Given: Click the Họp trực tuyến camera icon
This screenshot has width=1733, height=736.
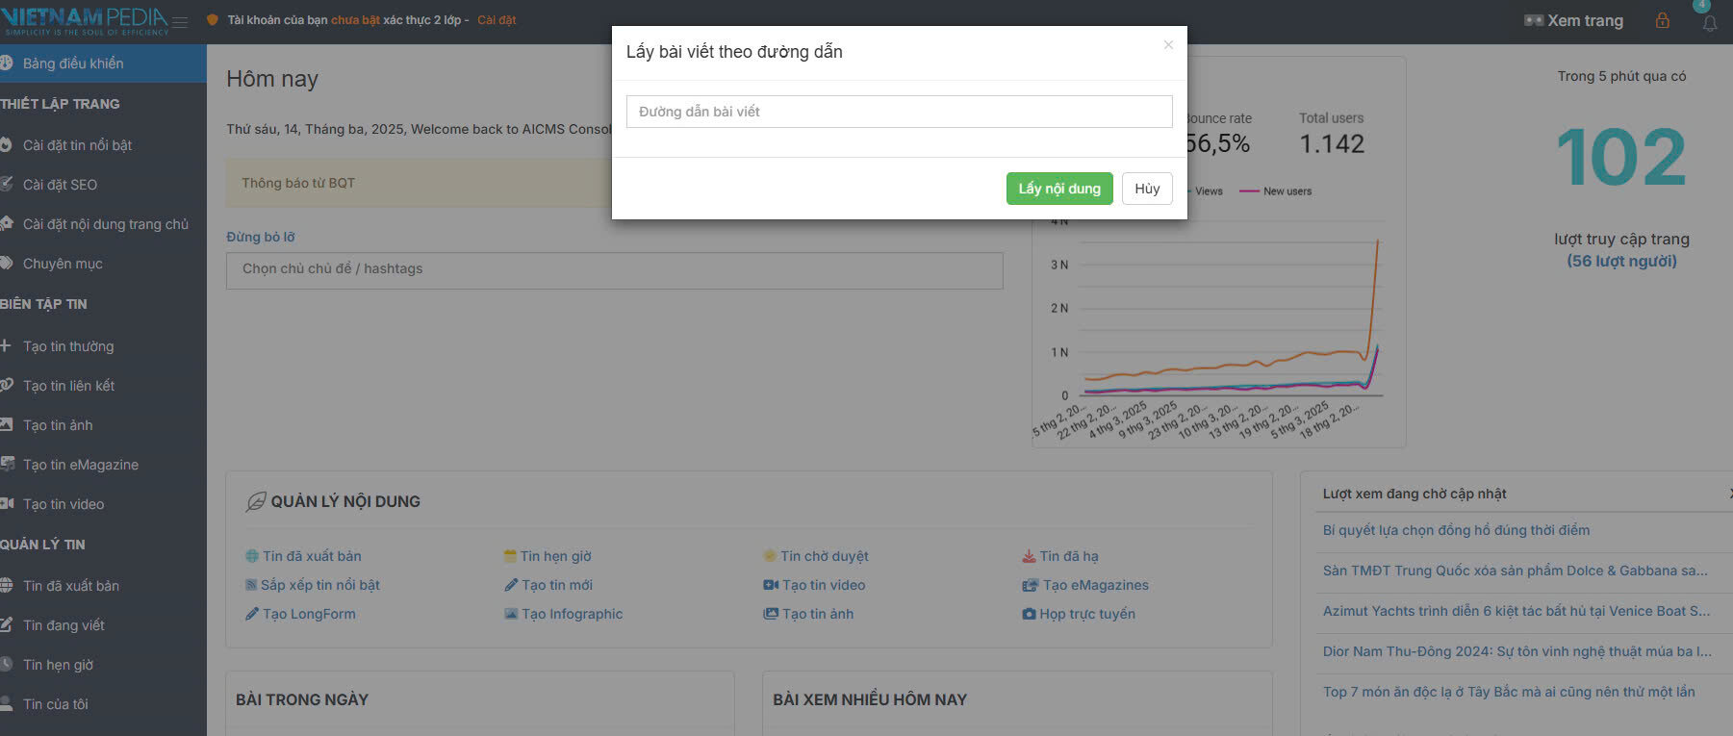Looking at the screenshot, I should (x=1029, y=614).
